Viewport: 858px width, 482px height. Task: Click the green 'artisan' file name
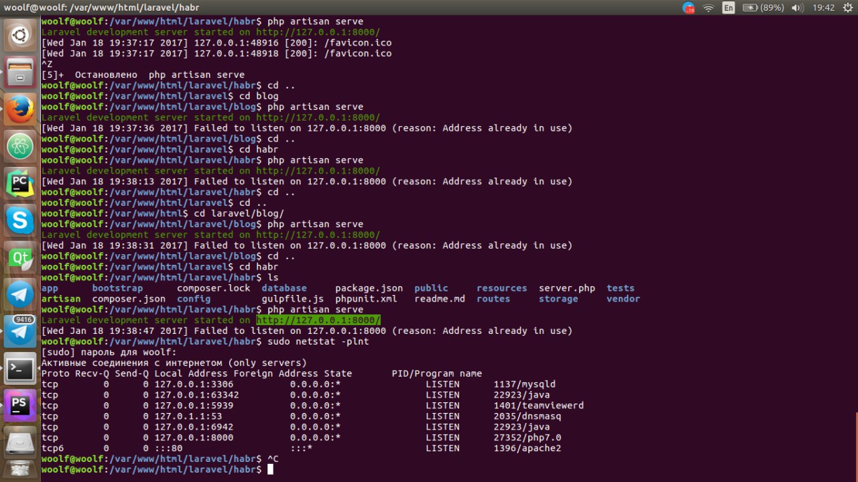[61, 298]
